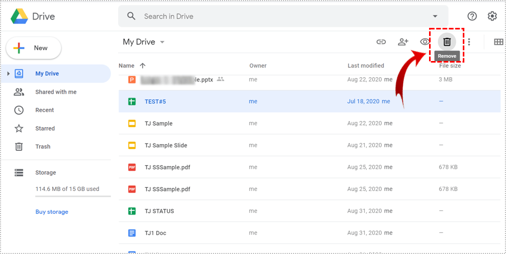Click the storage usage bar

pyautogui.click(x=73, y=196)
